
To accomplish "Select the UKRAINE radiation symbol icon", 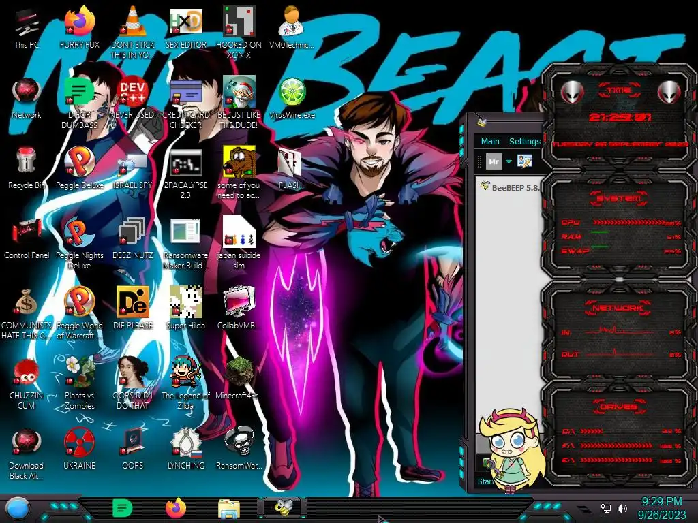I will click(80, 448).
